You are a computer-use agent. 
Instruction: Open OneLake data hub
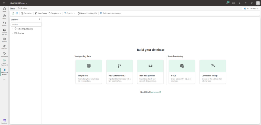coord(4,32)
